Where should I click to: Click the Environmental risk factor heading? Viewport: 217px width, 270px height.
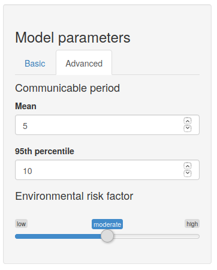(x=74, y=196)
